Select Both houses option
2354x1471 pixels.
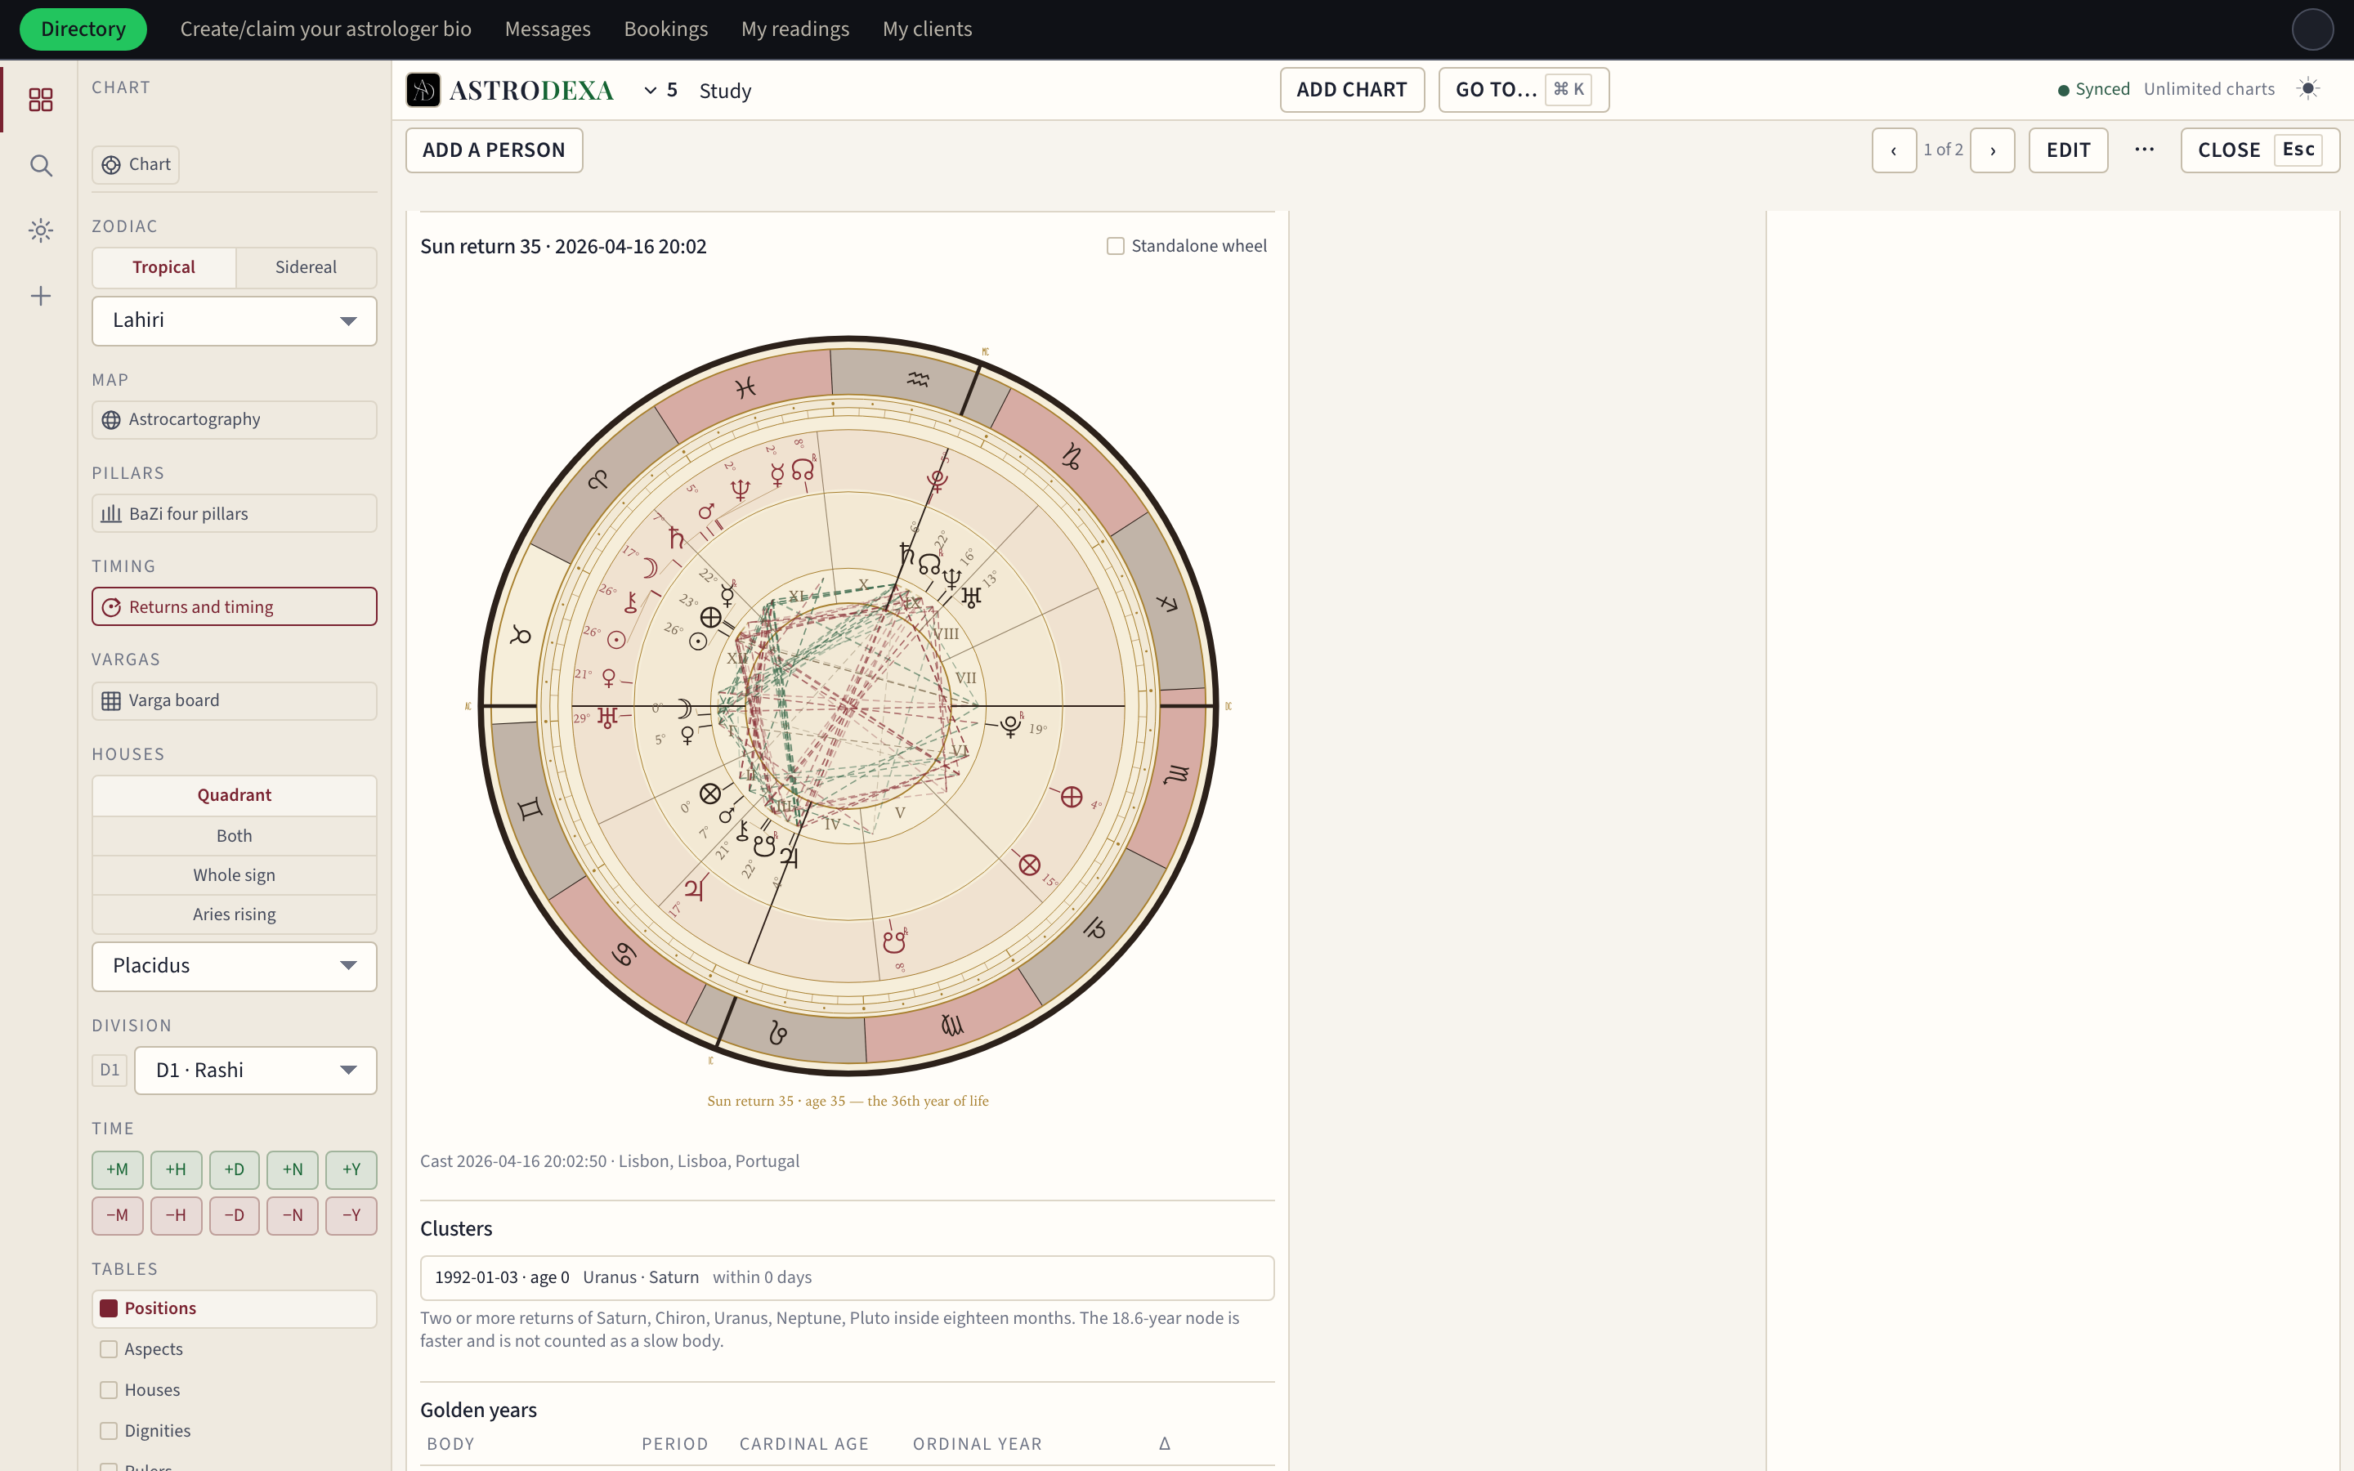(x=235, y=836)
